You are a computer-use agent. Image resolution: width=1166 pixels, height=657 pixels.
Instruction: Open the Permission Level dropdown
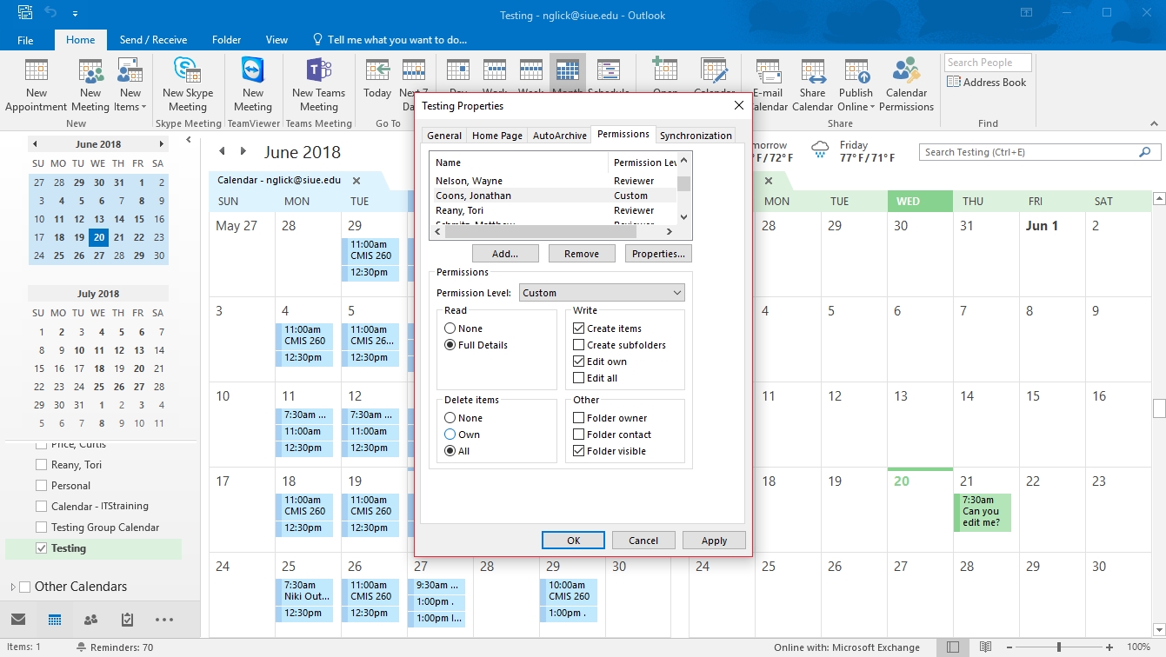click(x=602, y=293)
